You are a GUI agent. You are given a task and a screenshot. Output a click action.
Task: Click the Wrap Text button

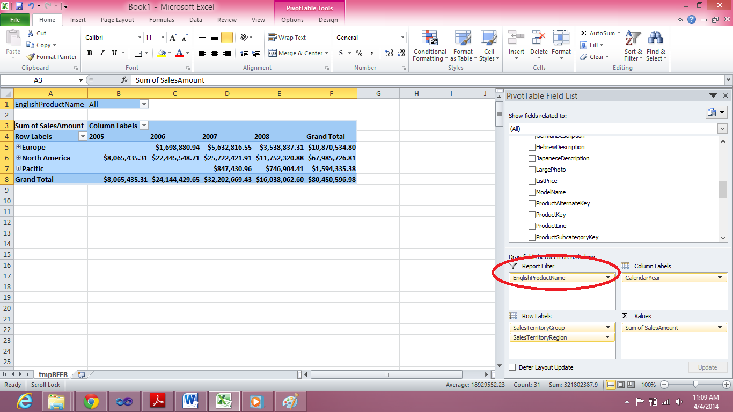(x=287, y=38)
